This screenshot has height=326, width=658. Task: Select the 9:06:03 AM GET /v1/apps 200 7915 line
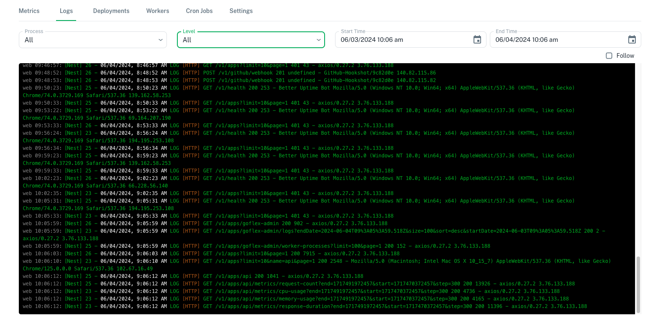(211, 254)
